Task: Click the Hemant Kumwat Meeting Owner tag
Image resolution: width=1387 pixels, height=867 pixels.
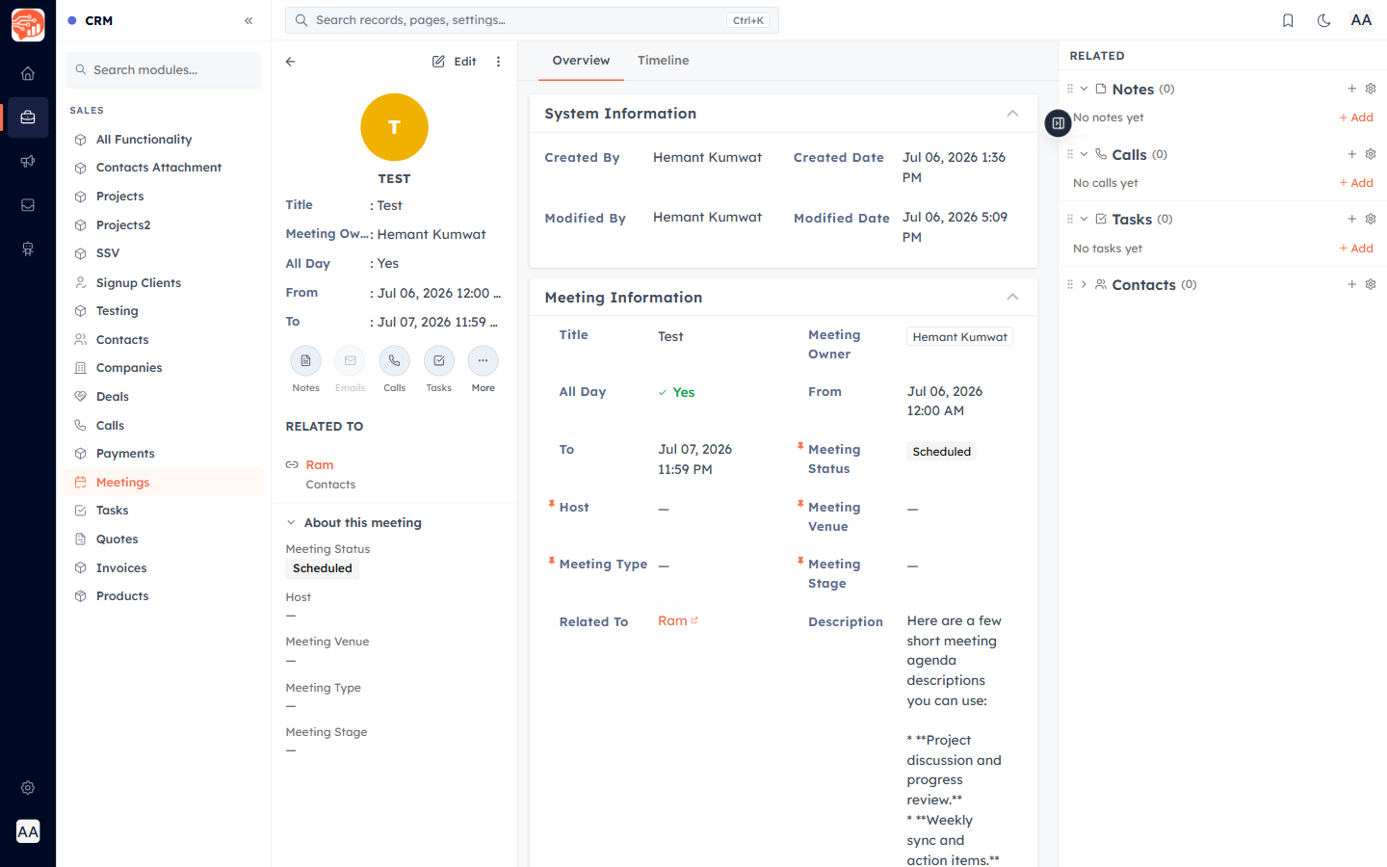Action: tap(959, 337)
